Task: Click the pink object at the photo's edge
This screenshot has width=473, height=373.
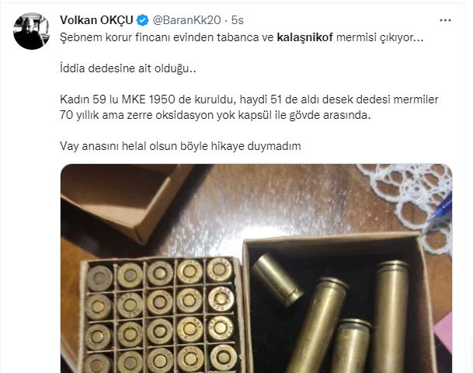Action: tap(443, 333)
